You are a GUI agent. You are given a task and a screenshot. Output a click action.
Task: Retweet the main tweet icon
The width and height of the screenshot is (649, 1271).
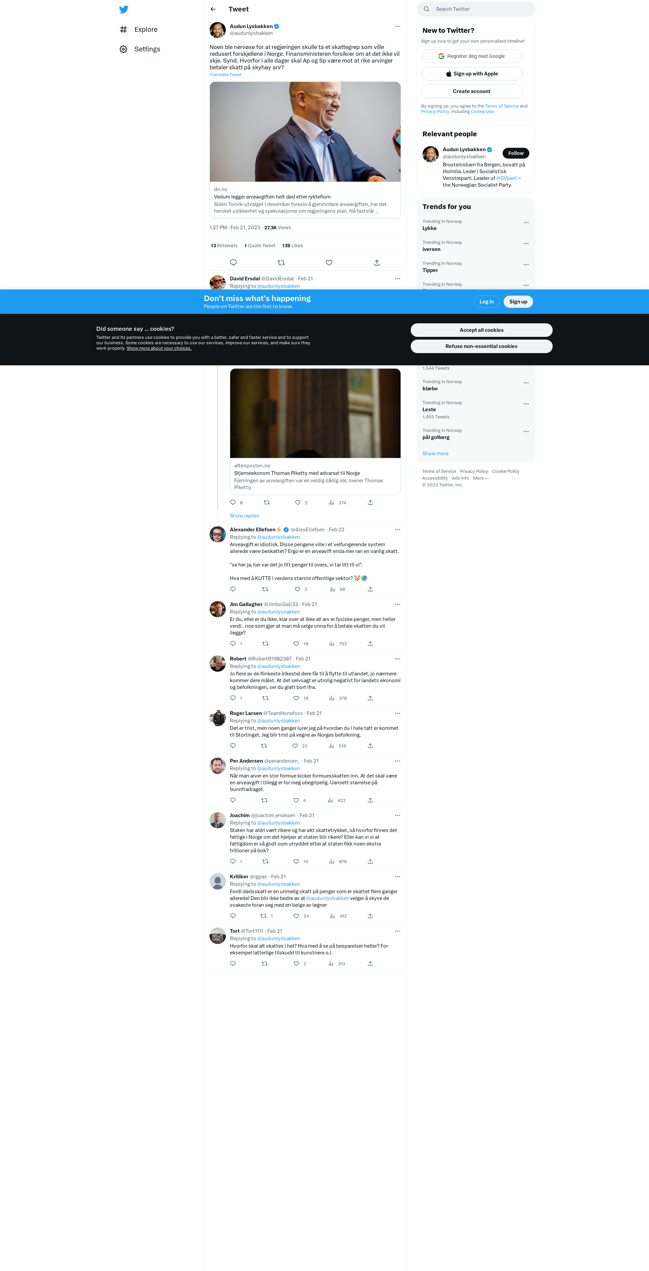281,262
